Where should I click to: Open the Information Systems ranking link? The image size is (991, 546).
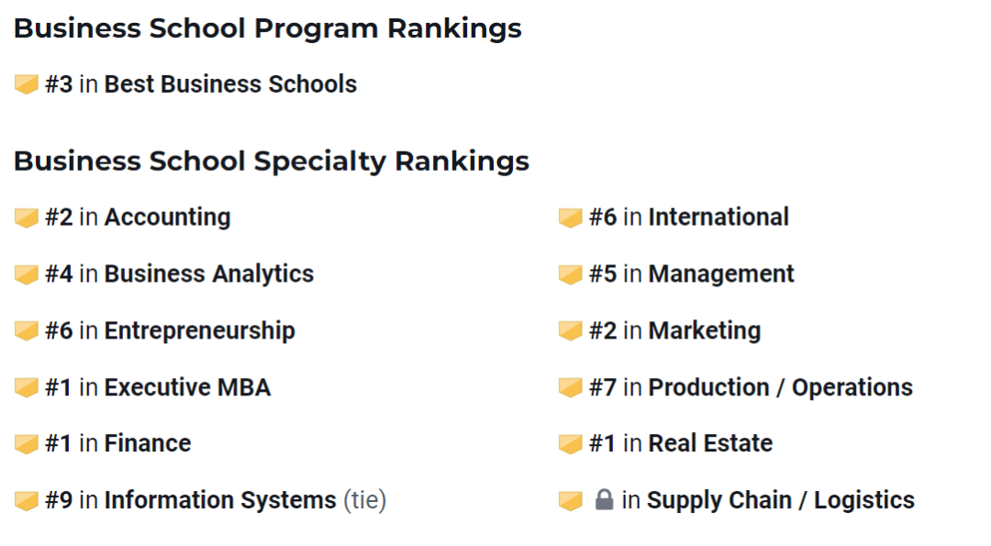click(x=220, y=500)
